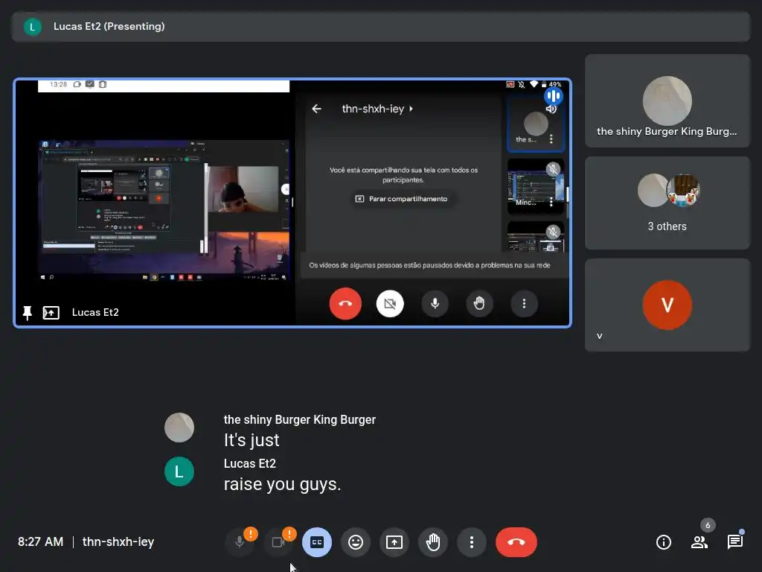Click the 8:27 AM time display
762x572 pixels.
tap(41, 542)
